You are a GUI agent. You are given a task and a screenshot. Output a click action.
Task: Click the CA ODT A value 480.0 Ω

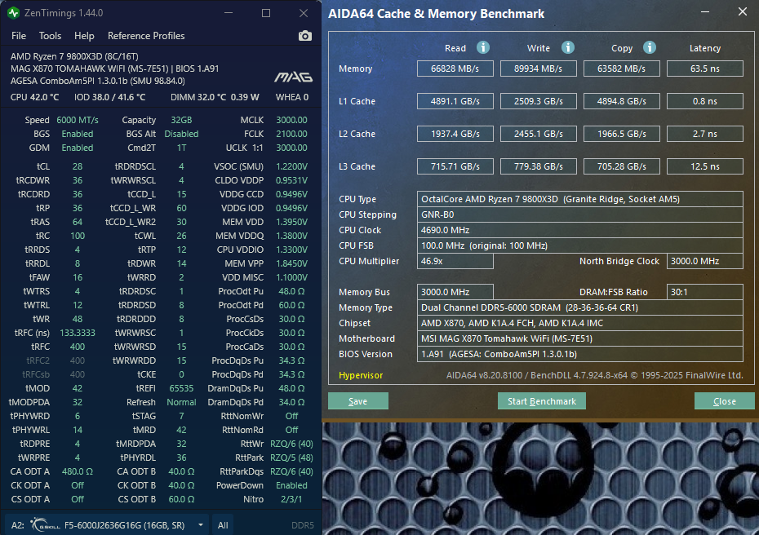tap(78, 471)
